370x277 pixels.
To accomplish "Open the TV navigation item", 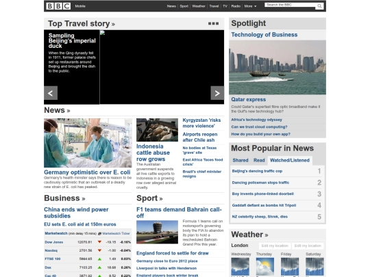I will pyautogui.click(x=225, y=6).
